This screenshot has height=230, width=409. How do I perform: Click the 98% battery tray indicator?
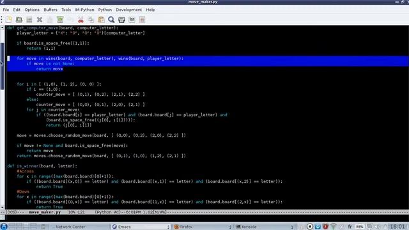(359, 227)
